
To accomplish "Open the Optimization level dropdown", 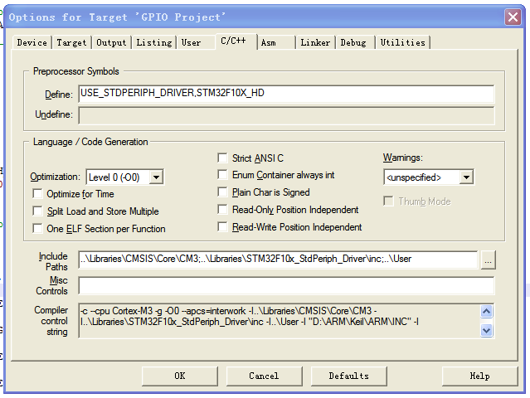I will tap(156, 177).
